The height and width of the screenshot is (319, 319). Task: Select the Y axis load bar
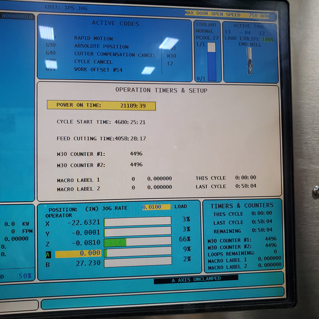pyautogui.click(x=138, y=232)
